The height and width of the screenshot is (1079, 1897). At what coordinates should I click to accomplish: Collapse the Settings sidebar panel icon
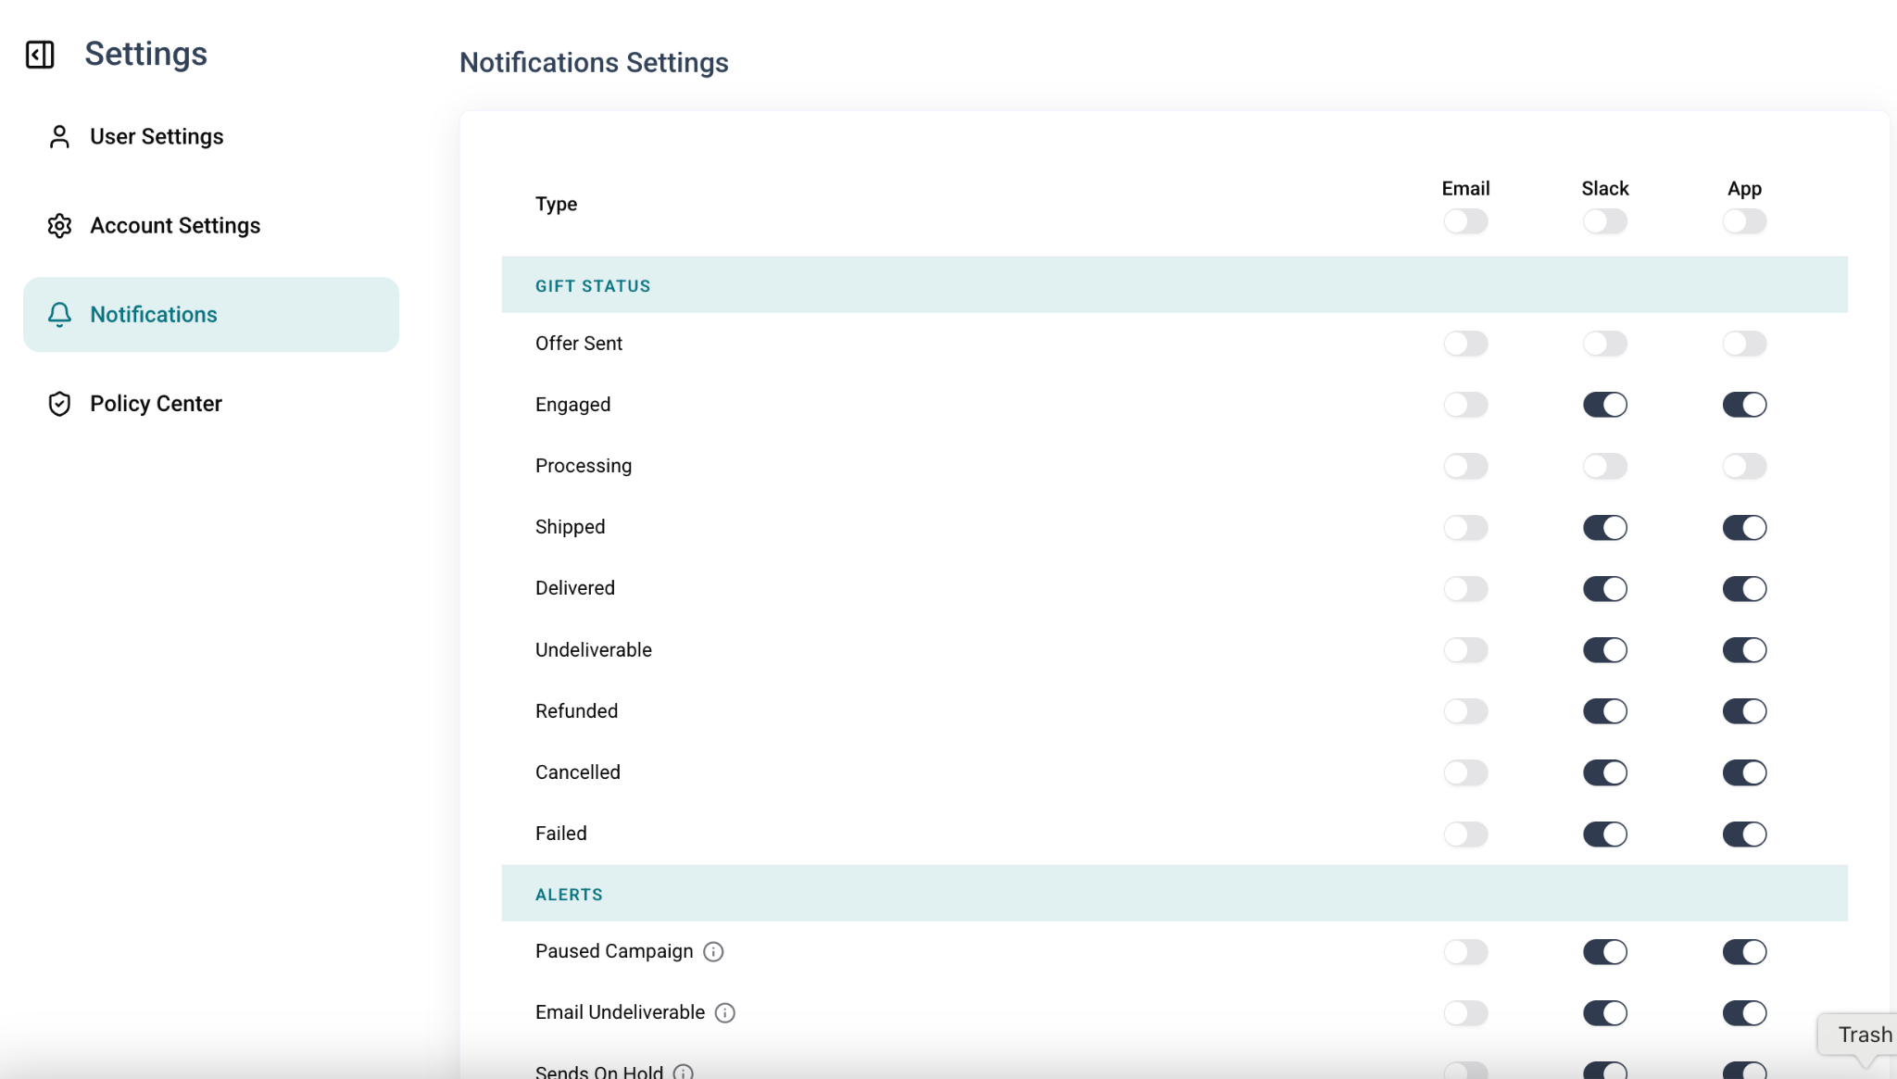pos(40,55)
